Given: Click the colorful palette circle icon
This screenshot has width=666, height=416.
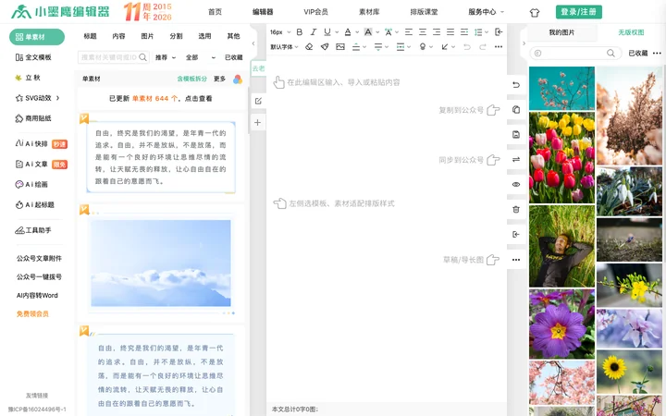Looking at the screenshot, I should pyautogui.click(x=238, y=79).
